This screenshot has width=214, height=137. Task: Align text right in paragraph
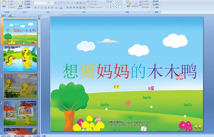[x=74, y=8]
